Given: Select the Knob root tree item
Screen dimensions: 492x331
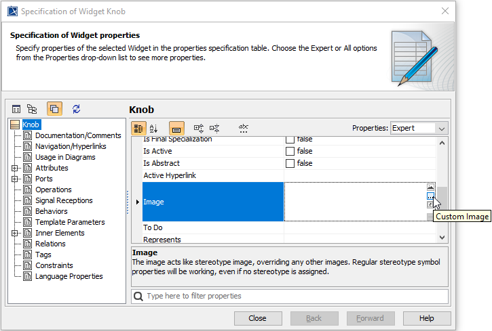Looking at the screenshot, I should click(31, 125).
